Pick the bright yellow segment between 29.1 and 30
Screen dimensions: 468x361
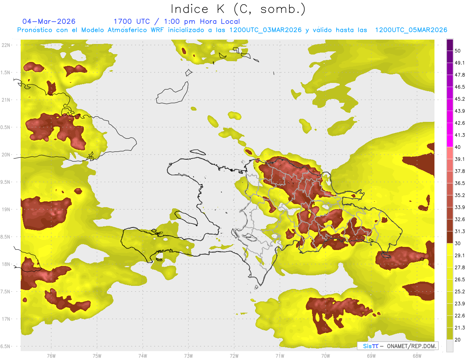[450, 249]
